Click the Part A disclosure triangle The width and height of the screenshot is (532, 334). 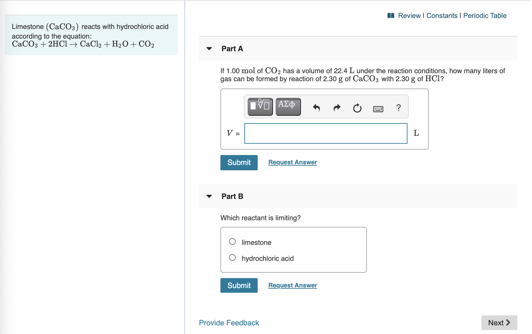(208, 49)
